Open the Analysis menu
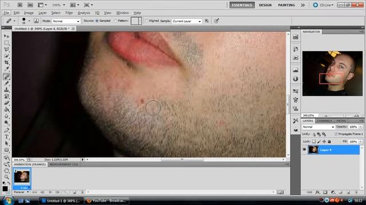 coord(84,13)
